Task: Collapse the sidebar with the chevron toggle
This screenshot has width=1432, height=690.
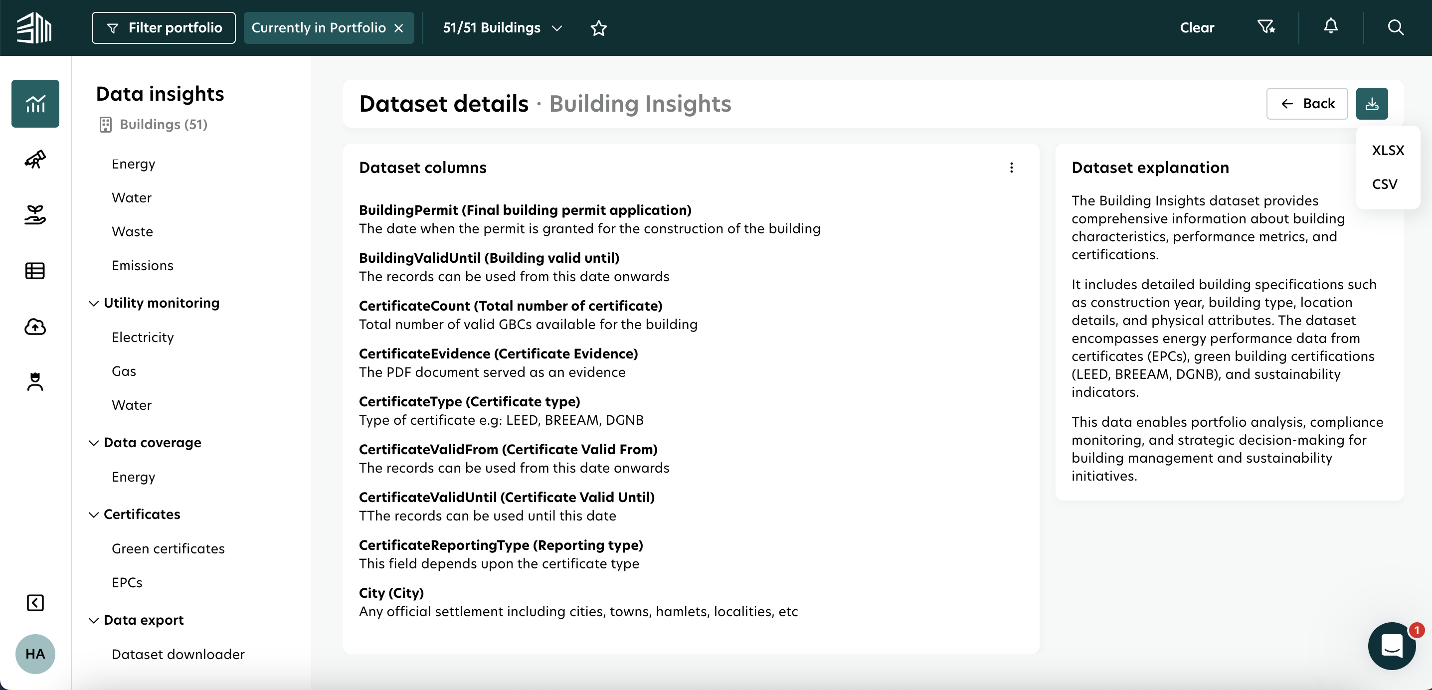Action: [34, 602]
